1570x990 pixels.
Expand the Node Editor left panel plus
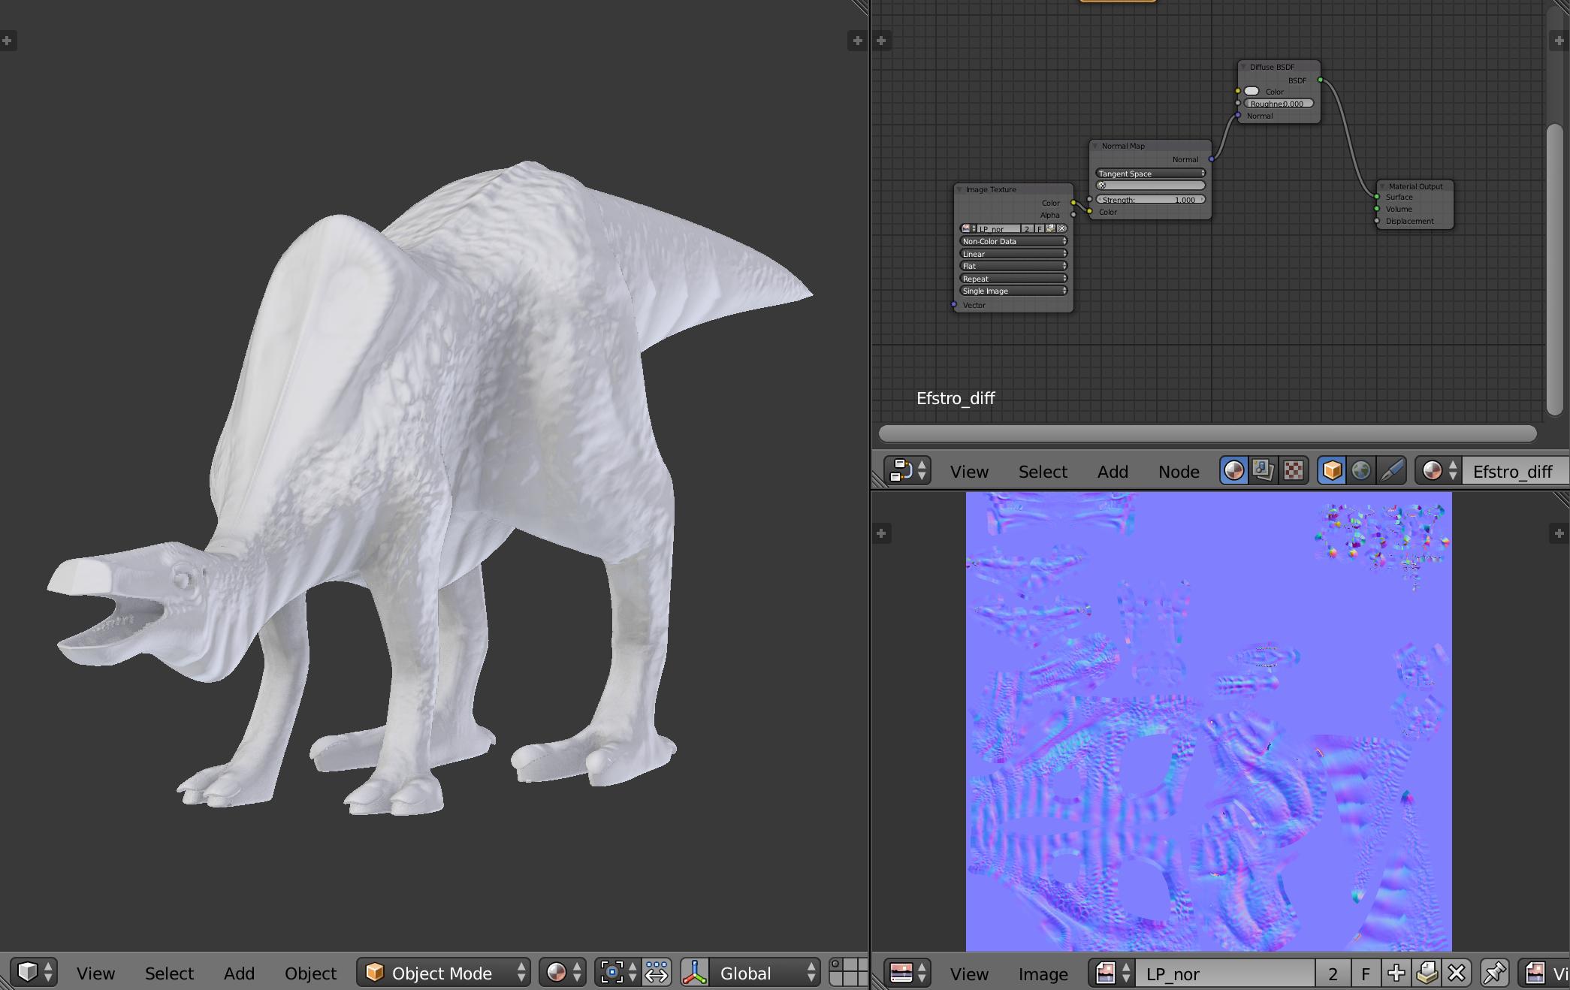pos(881,41)
